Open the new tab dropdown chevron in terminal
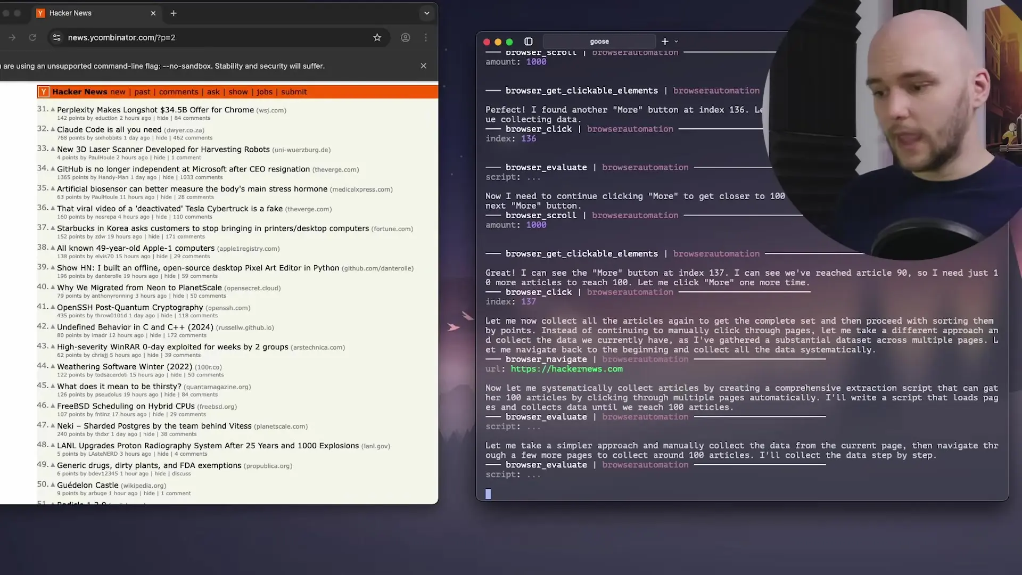The width and height of the screenshot is (1022, 575). click(x=677, y=41)
